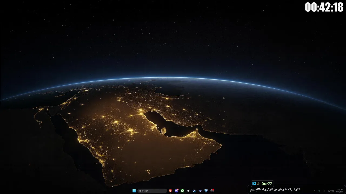Click the taskbar Search box
The image size is (346, 194).
[x=152, y=191]
